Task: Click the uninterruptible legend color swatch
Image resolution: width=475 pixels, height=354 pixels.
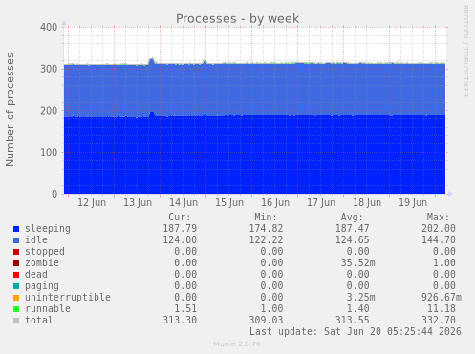Action: coord(16,298)
